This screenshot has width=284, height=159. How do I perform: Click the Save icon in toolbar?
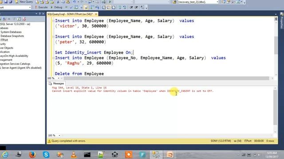pos(6,2)
